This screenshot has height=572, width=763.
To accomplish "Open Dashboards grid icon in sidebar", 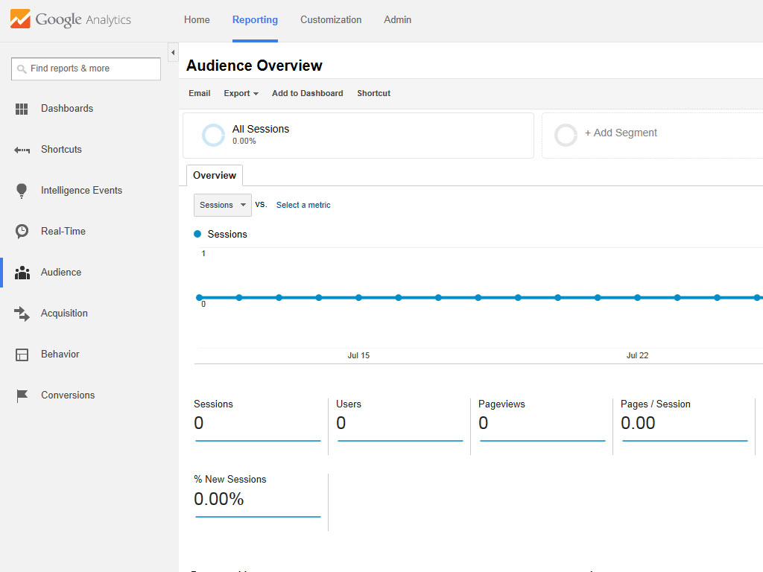I will tap(22, 109).
